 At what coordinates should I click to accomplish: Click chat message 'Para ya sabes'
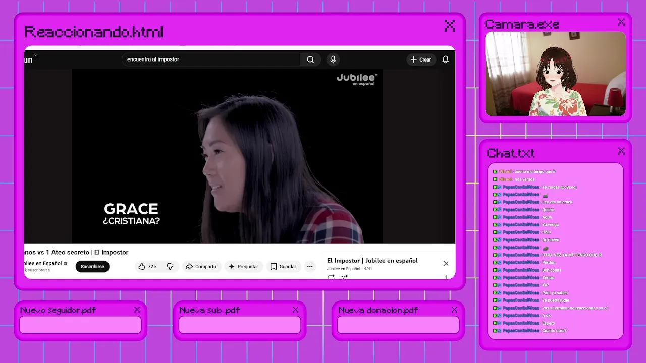[555, 293]
